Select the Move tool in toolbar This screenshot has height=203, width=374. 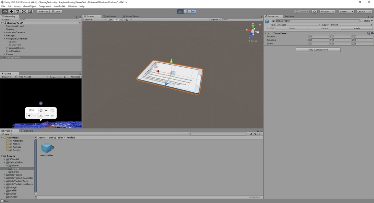(x=11, y=11)
